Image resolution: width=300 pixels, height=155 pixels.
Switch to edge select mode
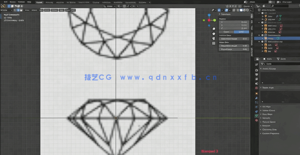18,10
